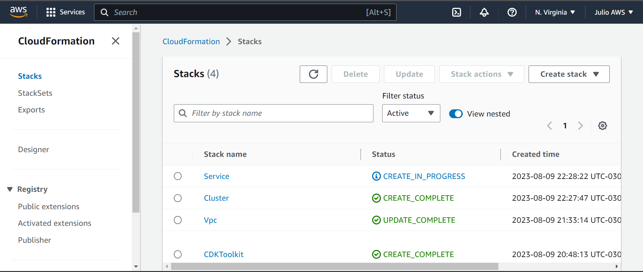Open the Vpc stack link
Image resolution: width=643 pixels, height=272 pixels.
pos(210,220)
